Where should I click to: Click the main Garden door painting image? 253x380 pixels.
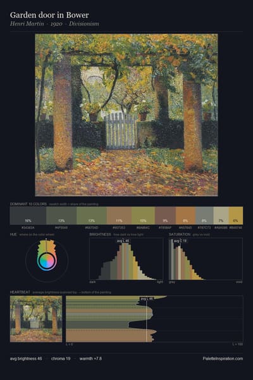[126, 115]
